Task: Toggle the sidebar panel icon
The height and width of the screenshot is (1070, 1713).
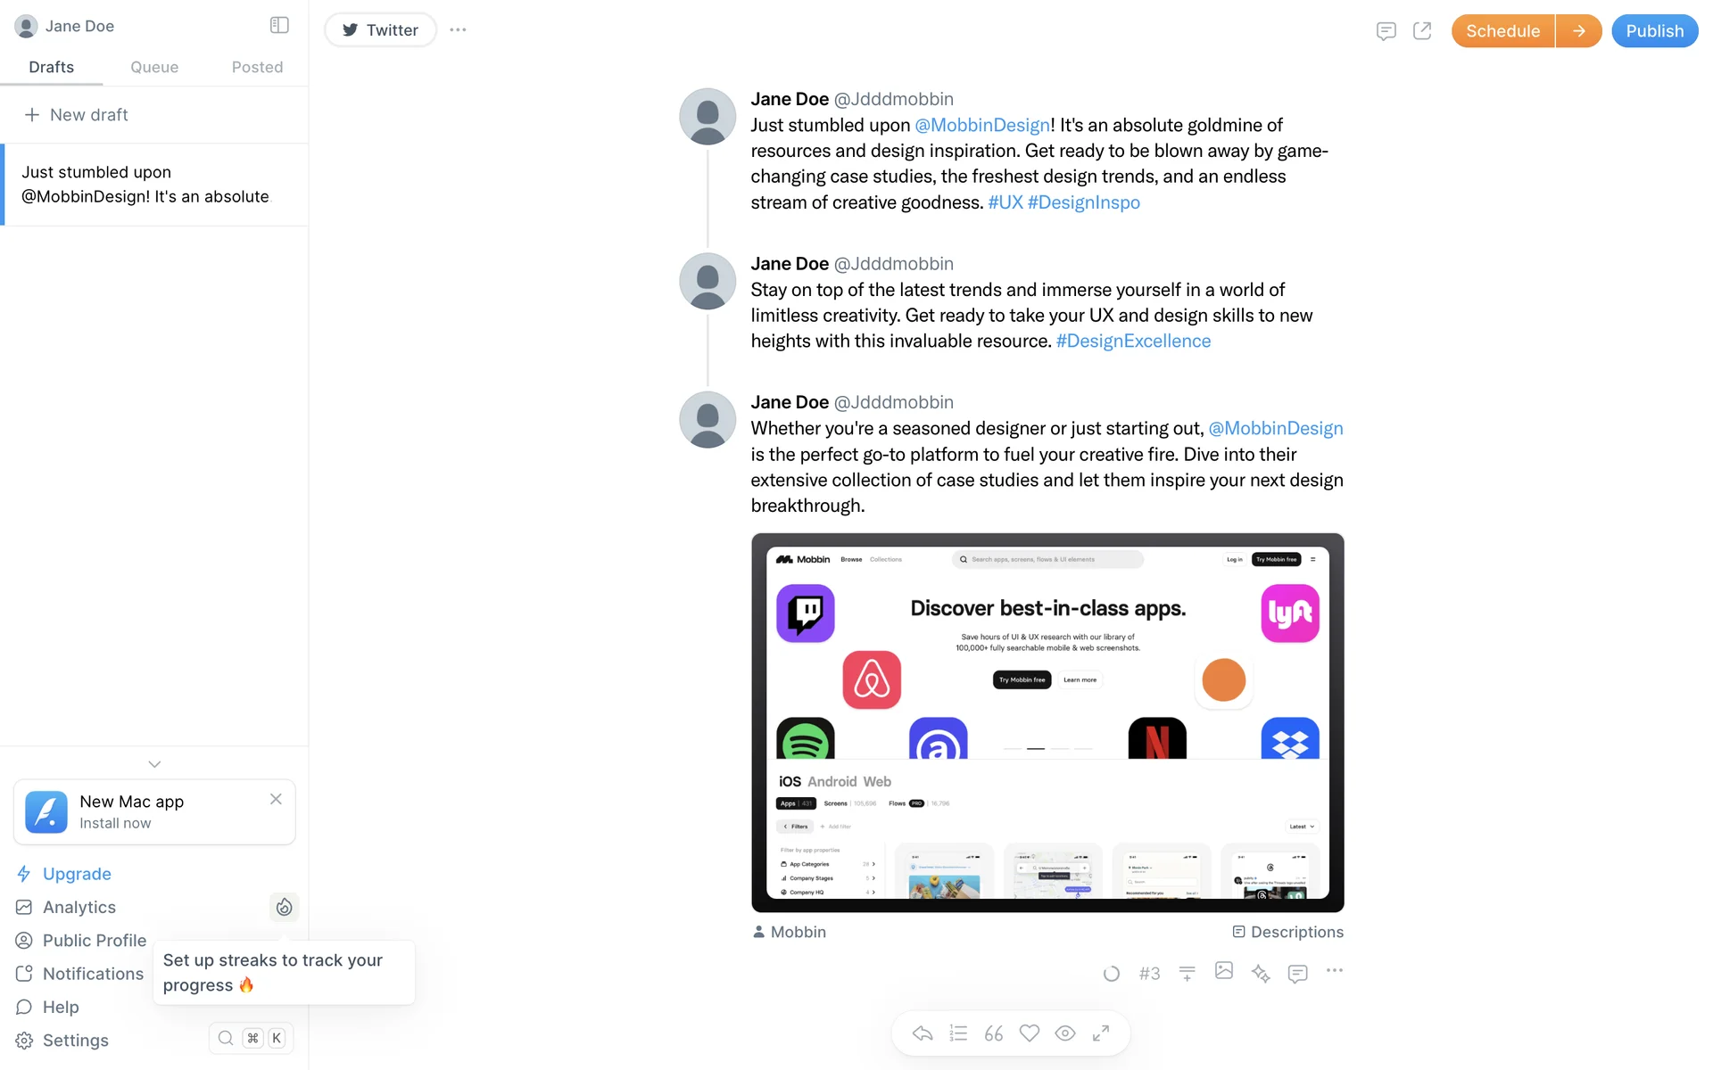Action: click(x=279, y=25)
